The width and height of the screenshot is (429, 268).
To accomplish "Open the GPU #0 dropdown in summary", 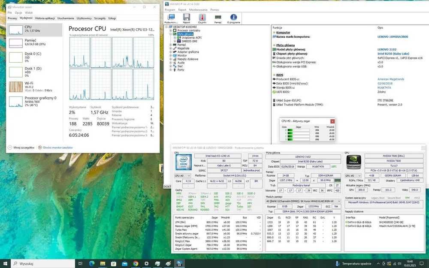I will coord(353,175).
